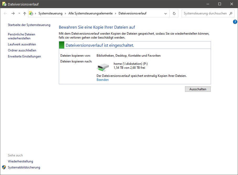Minimize the Dateiversionsverlauf window
The image size is (238, 175).
(x=208, y=4)
